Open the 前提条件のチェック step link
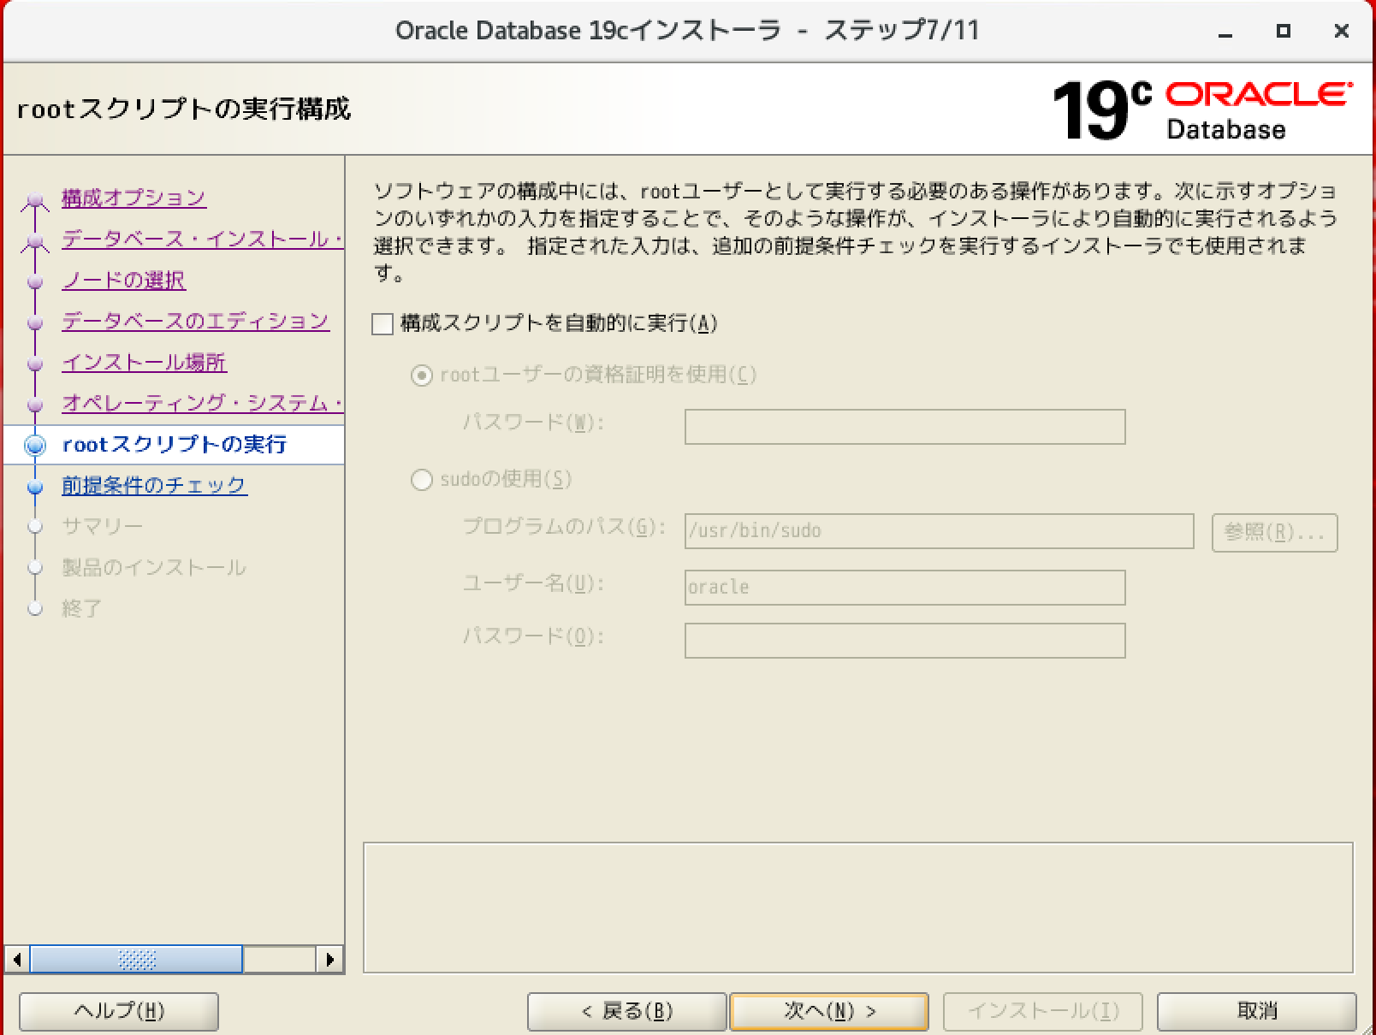Screen dimensions: 1376x1035 154,485
